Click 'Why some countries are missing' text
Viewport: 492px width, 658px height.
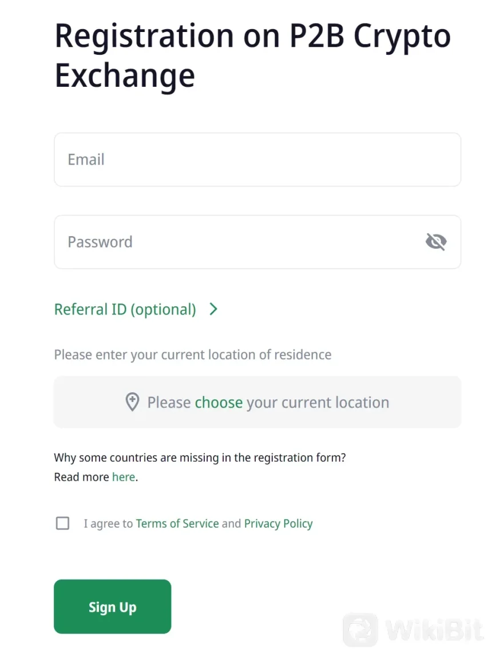coord(200,457)
